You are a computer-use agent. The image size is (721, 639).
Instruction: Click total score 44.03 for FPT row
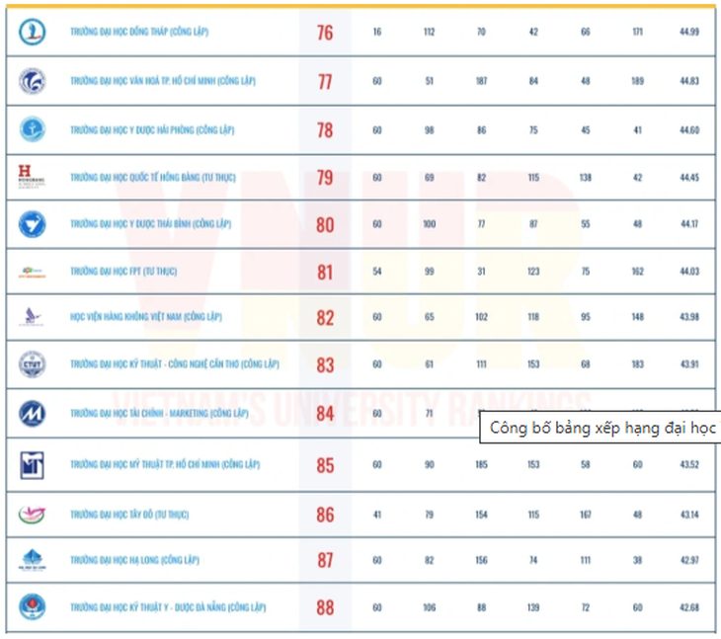[689, 272]
